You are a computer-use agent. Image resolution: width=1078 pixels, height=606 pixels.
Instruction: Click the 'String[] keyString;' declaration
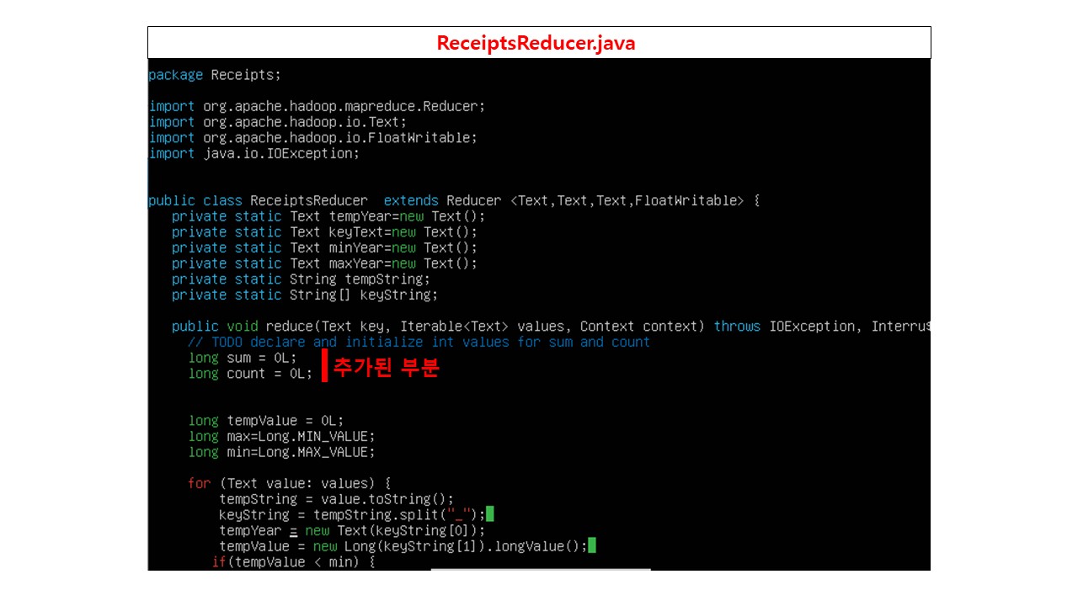305,295
